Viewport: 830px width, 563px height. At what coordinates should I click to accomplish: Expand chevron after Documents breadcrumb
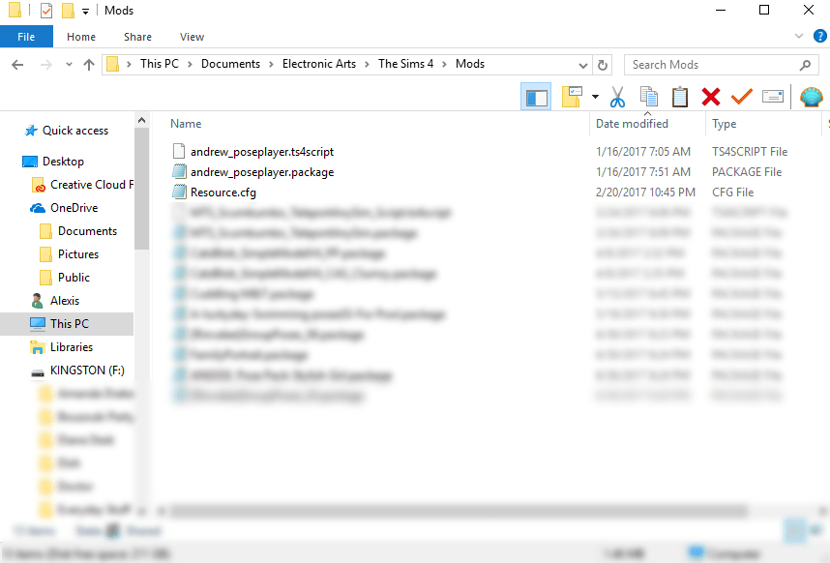271,65
